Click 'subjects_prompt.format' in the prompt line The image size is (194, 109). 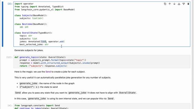pyautogui.click(x=45, y=60)
